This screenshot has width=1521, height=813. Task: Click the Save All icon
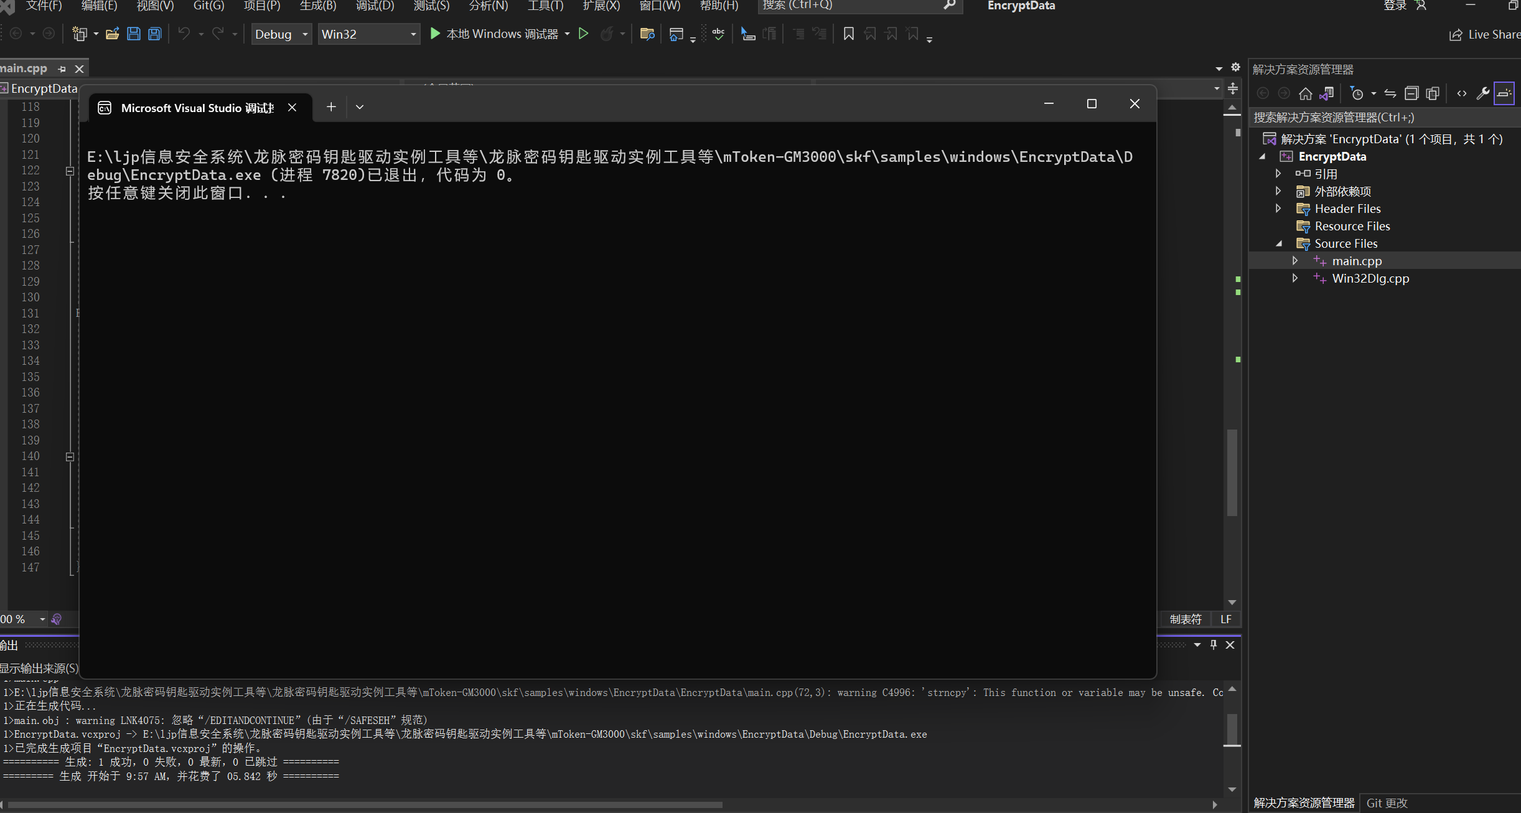click(155, 34)
